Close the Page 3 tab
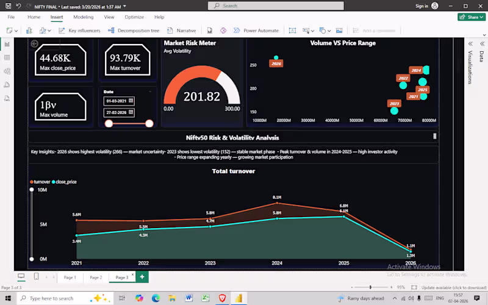Screen dimensions: 488x305 click(x=132, y=274)
